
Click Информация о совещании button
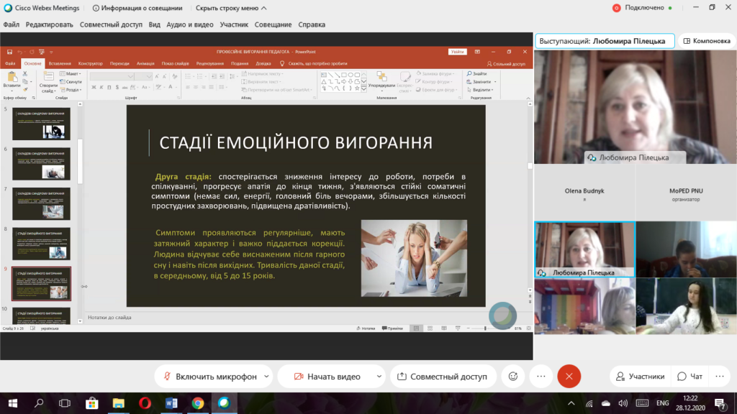[137, 8]
